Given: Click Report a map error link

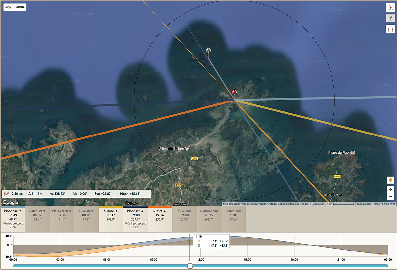Looking at the screenshot, I should point(384,204).
